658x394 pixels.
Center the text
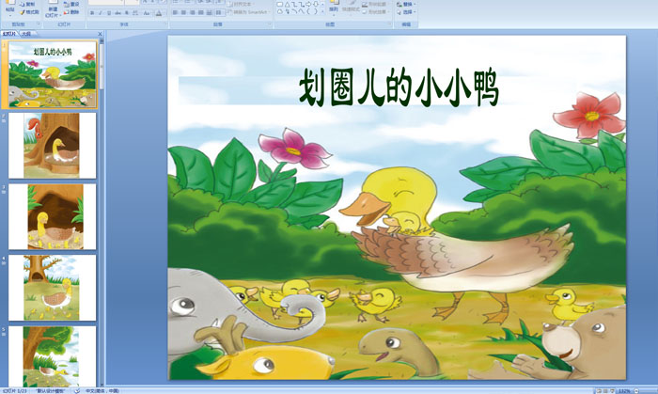tap(183, 12)
